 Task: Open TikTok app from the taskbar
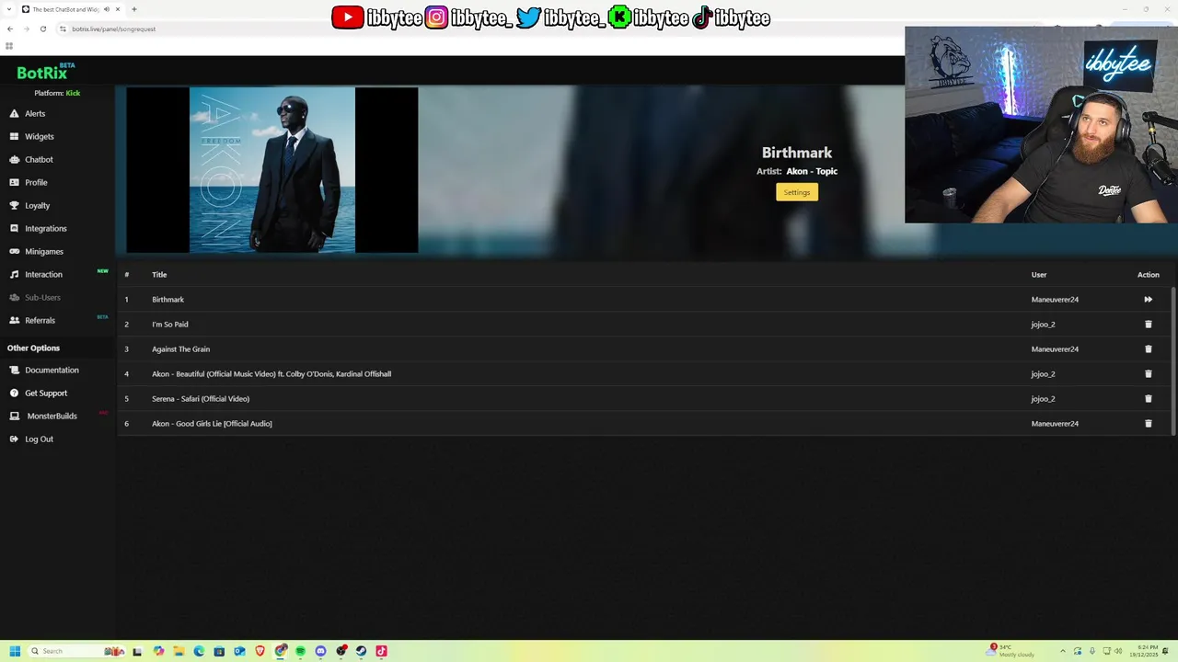pyautogui.click(x=381, y=651)
